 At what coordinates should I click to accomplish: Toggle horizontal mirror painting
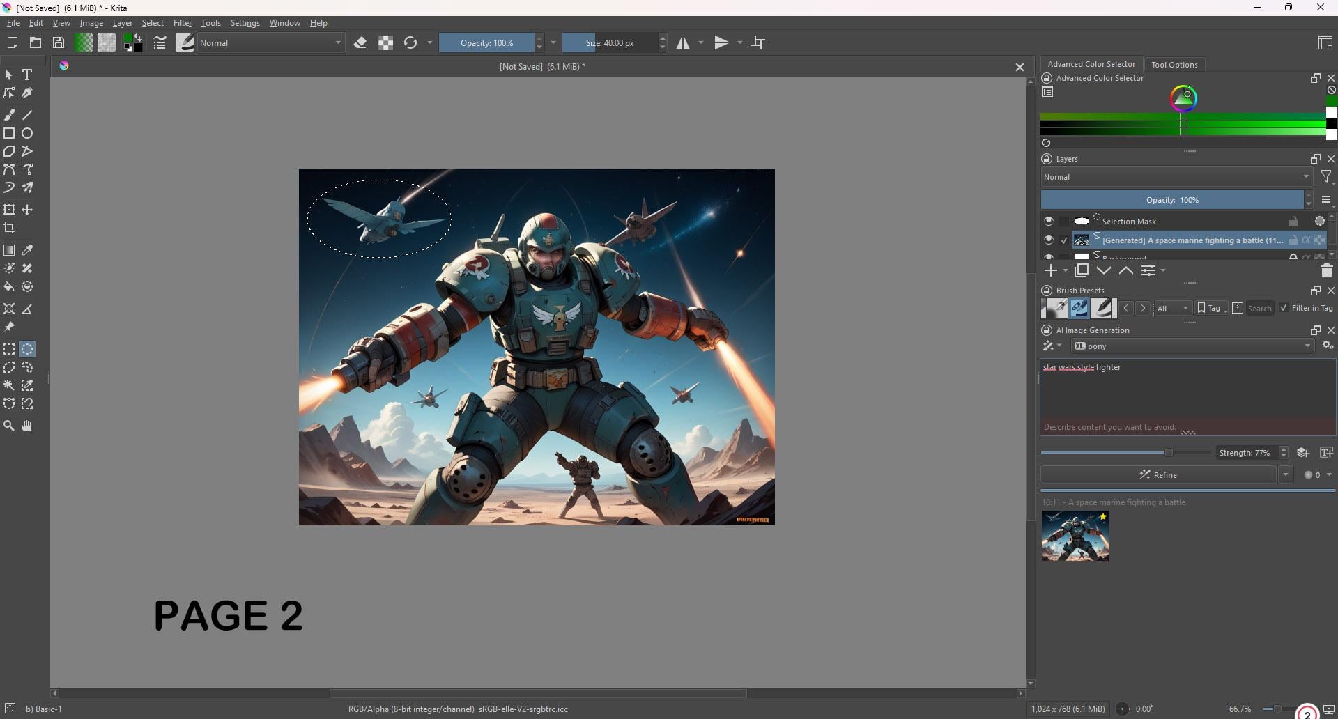coord(683,42)
